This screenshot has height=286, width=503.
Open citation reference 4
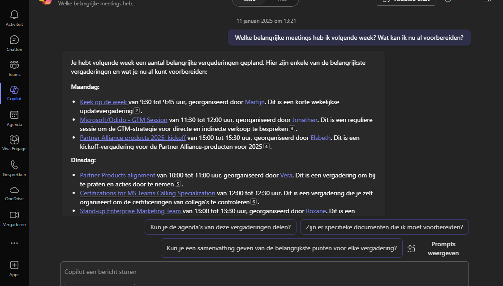pyautogui.click(x=266, y=147)
